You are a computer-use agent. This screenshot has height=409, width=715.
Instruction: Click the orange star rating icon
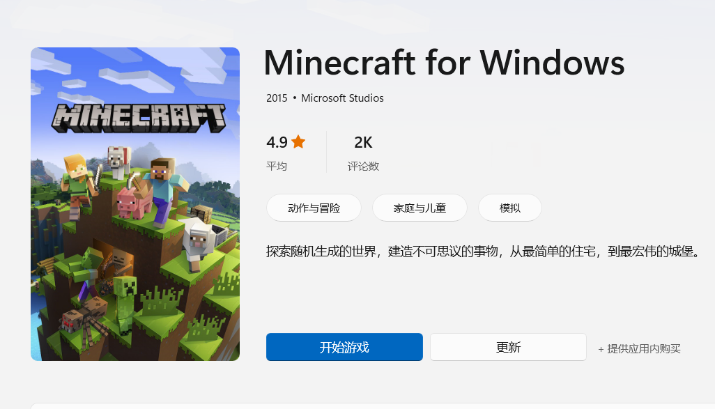298,142
